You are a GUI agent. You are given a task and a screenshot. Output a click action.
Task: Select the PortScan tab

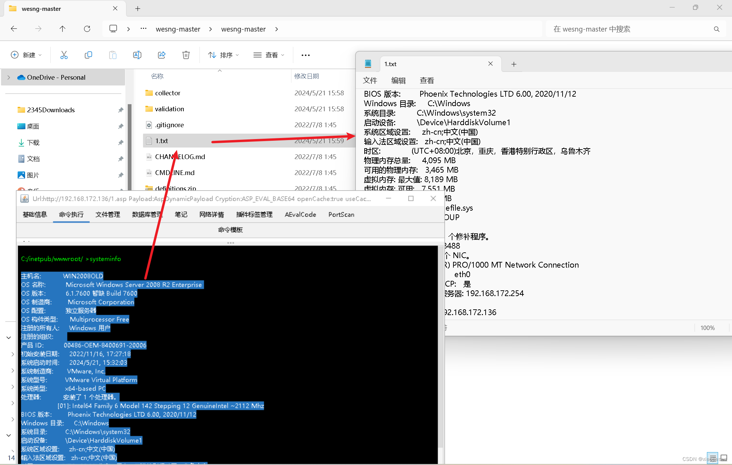click(341, 214)
